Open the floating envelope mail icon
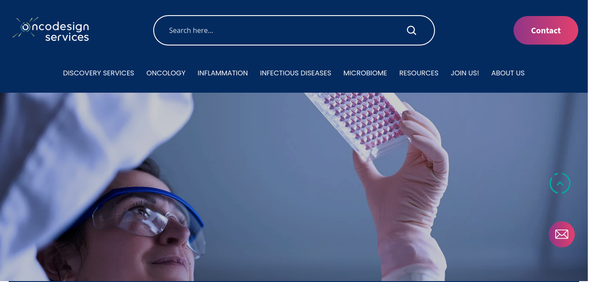The width and height of the screenshot is (593, 282). (x=562, y=234)
